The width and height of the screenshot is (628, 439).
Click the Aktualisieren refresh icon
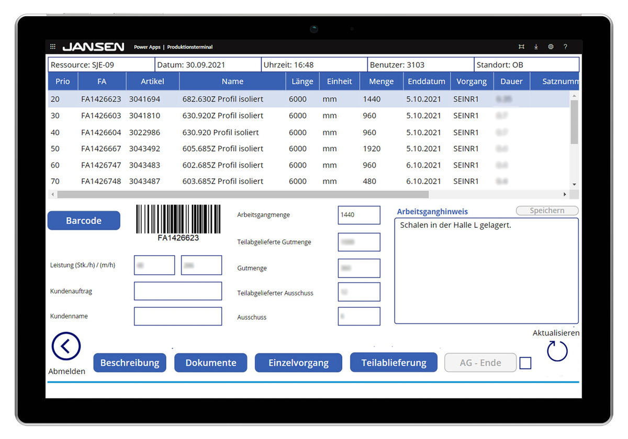coord(556,352)
